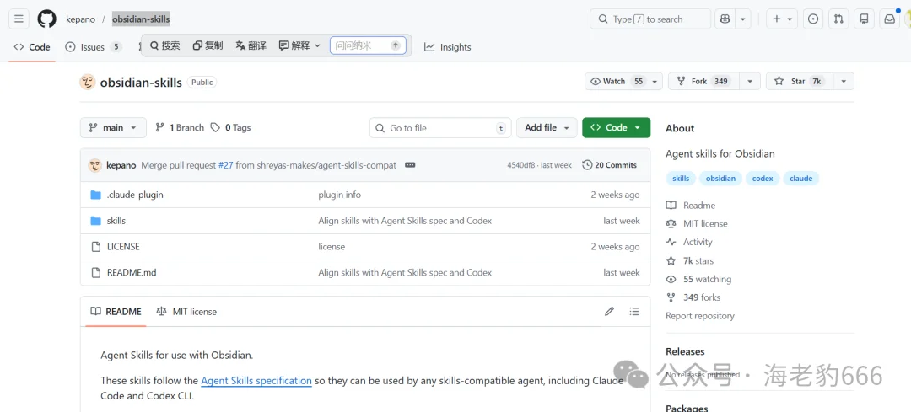Open the Copilot chat icon
911x412 pixels.
coord(724,19)
